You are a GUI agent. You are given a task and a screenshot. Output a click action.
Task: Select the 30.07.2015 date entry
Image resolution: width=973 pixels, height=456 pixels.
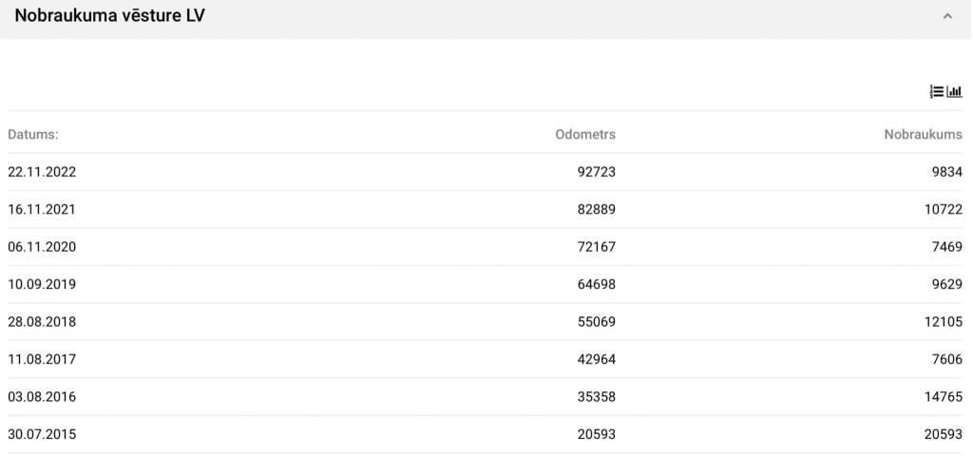pos(42,435)
